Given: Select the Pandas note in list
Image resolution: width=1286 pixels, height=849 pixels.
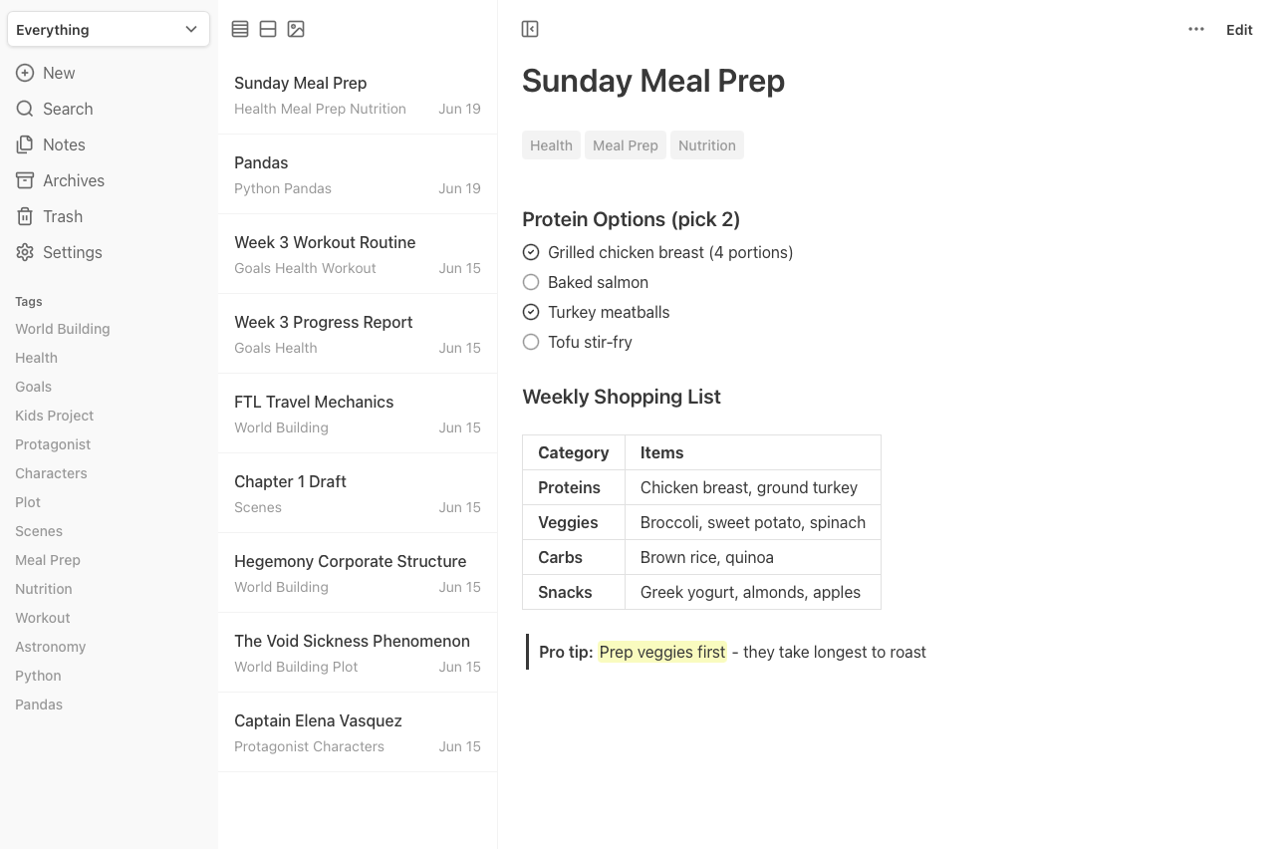Looking at the screenshot, I should click(358, 174).
